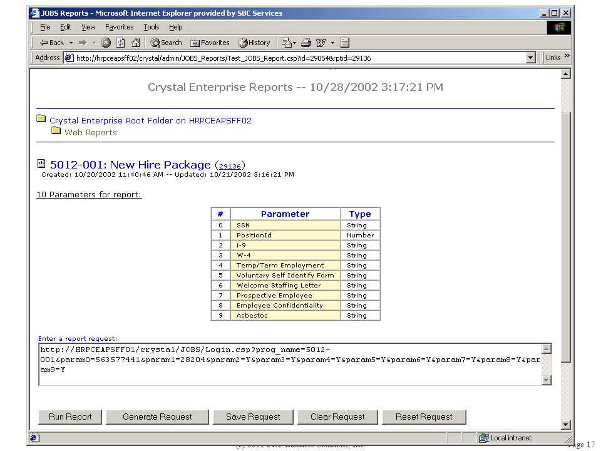The image size is (601, 451).
Task: Open the File menu
Action: coord(45,27)
